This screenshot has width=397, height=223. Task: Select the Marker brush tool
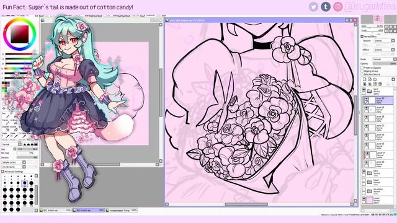tap(7, 123)
